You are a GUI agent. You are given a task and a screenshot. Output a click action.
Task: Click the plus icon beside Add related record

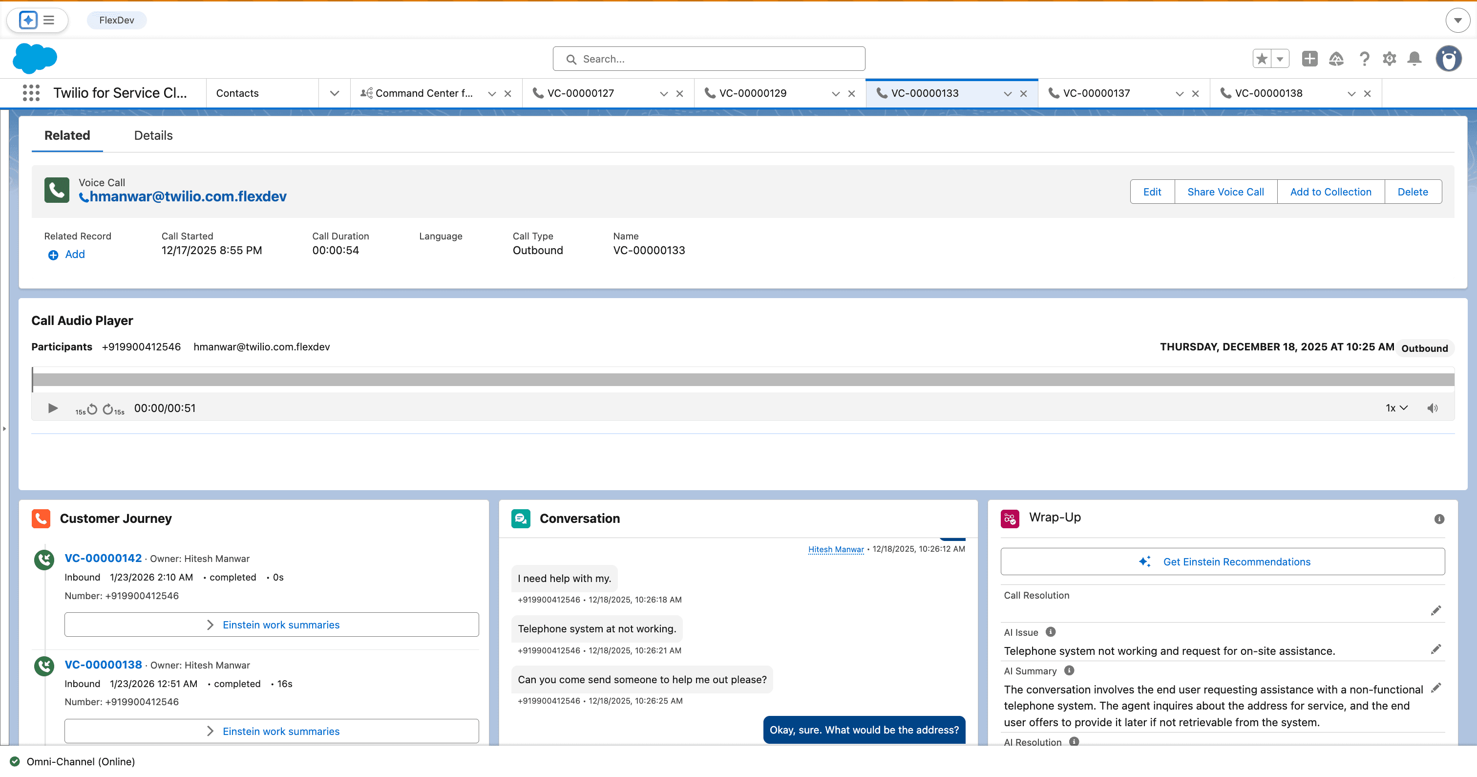click(53, 255)
